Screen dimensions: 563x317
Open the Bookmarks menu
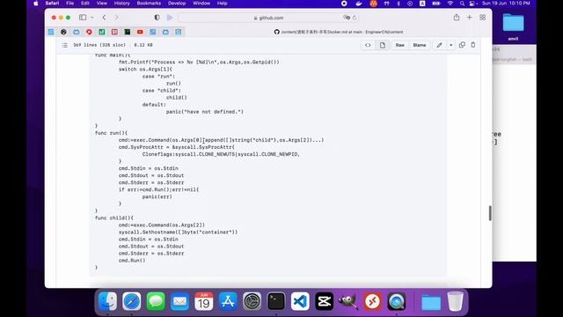149,4
